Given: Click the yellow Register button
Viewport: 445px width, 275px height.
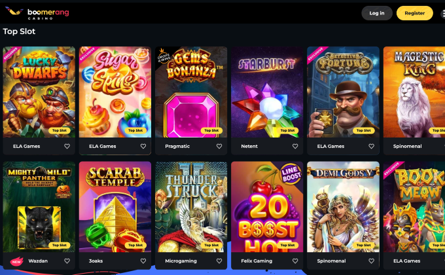Looking at the screenshot, I should pos(415,13).
